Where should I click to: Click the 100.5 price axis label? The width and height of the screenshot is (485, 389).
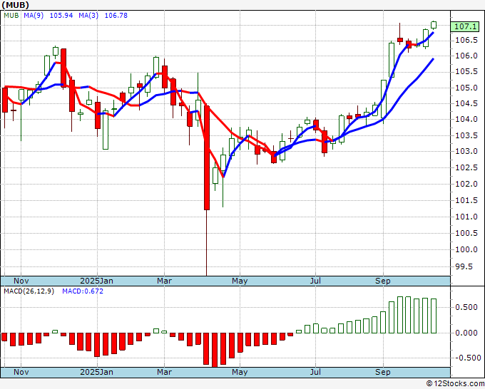[x=466, y=233]
